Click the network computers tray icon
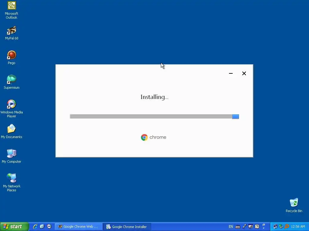309x231 pixels. (x=275, y=226)
